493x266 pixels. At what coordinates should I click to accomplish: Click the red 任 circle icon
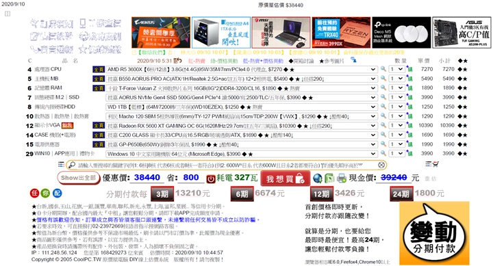click(34, 193)
